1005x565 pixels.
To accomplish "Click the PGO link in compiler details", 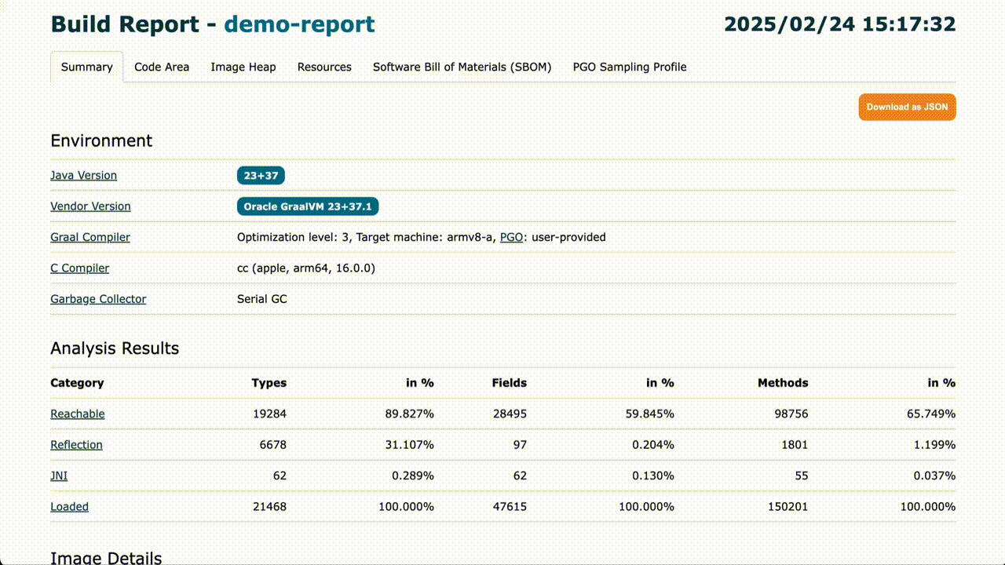I will (511, 237).
